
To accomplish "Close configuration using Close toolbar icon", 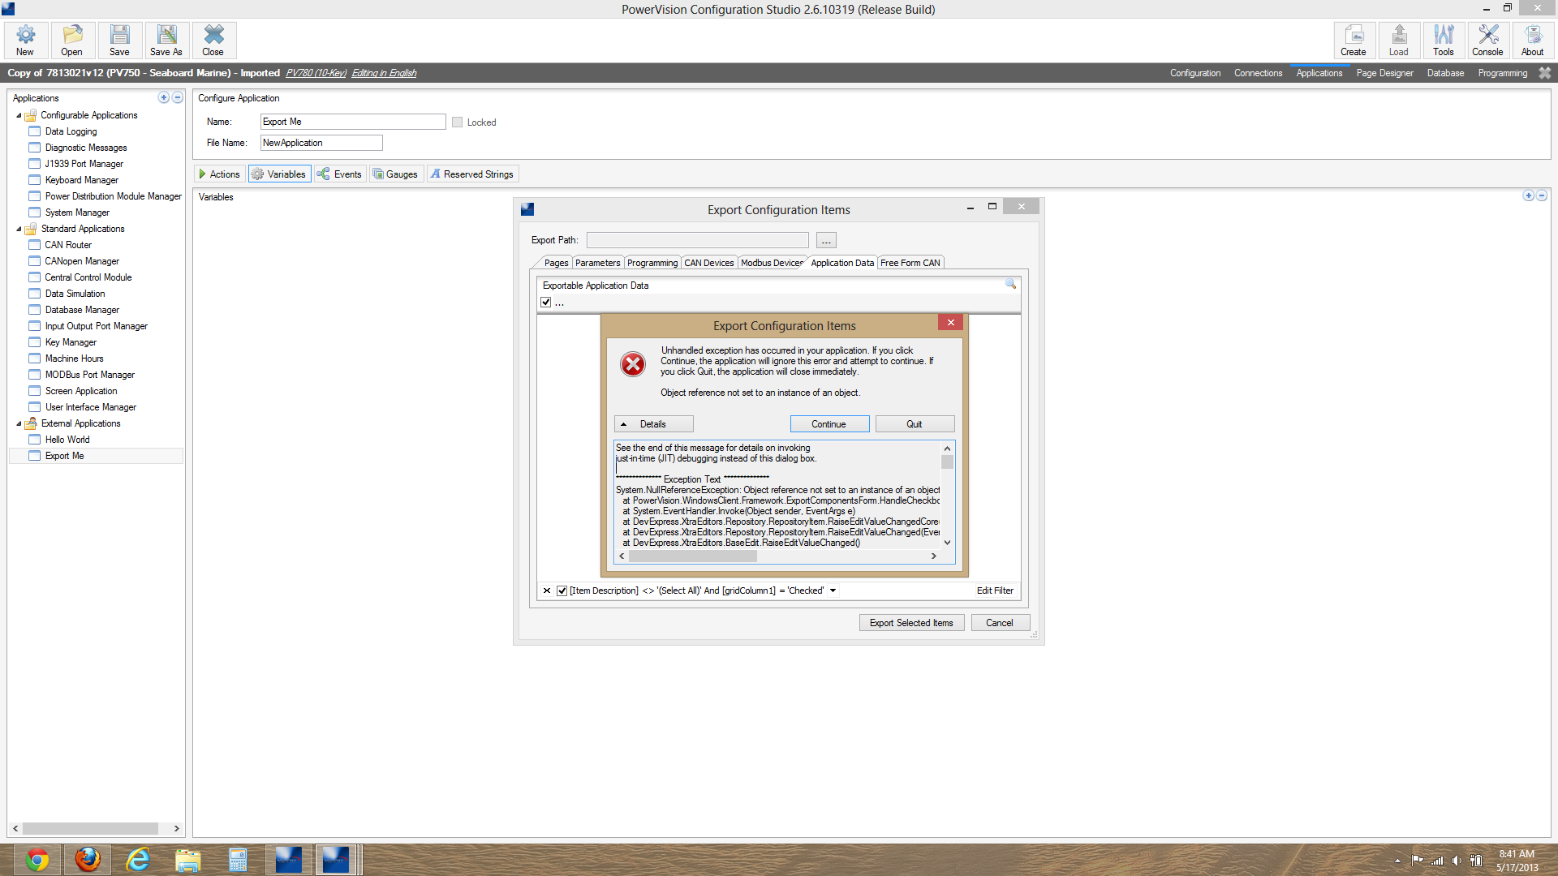I will coord(213,40).
